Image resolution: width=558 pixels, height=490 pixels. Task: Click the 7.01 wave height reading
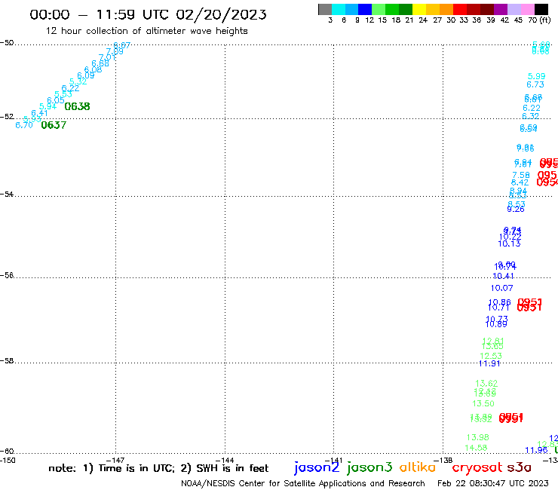pyautogui.click(x=107, y=57)
